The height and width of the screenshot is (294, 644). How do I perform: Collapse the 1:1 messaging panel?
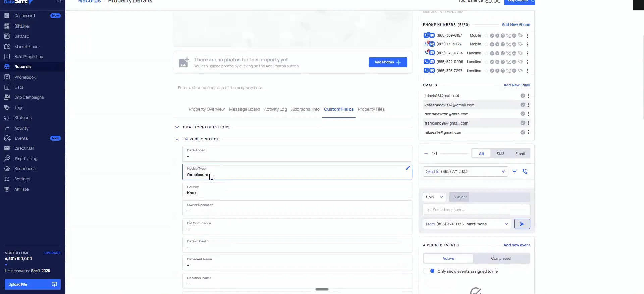pos(426,154)
